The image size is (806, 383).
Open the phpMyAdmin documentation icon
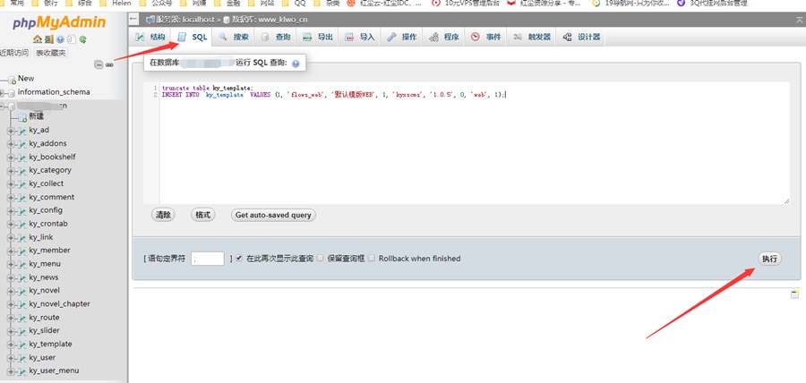pyautogui.click(x=60, y=39)
